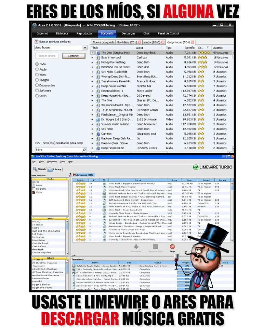This screenshot has width=265, height=328.
Task: Open the Internet tab in Ares
Action: (42, 33)
